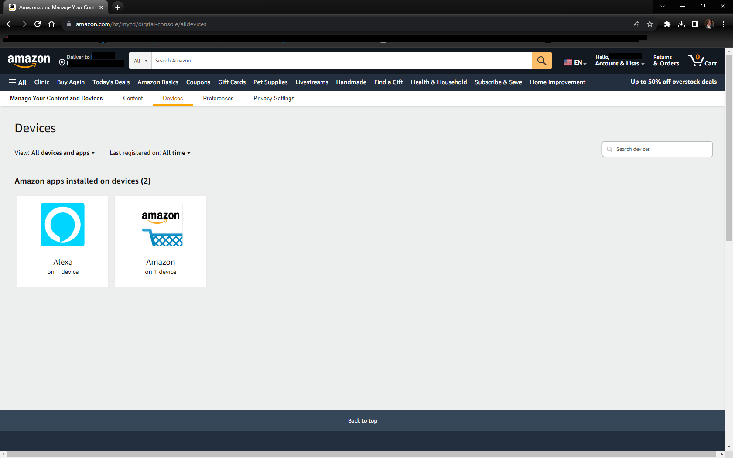Click the Amazon shopping app icon

coord(161,225)
